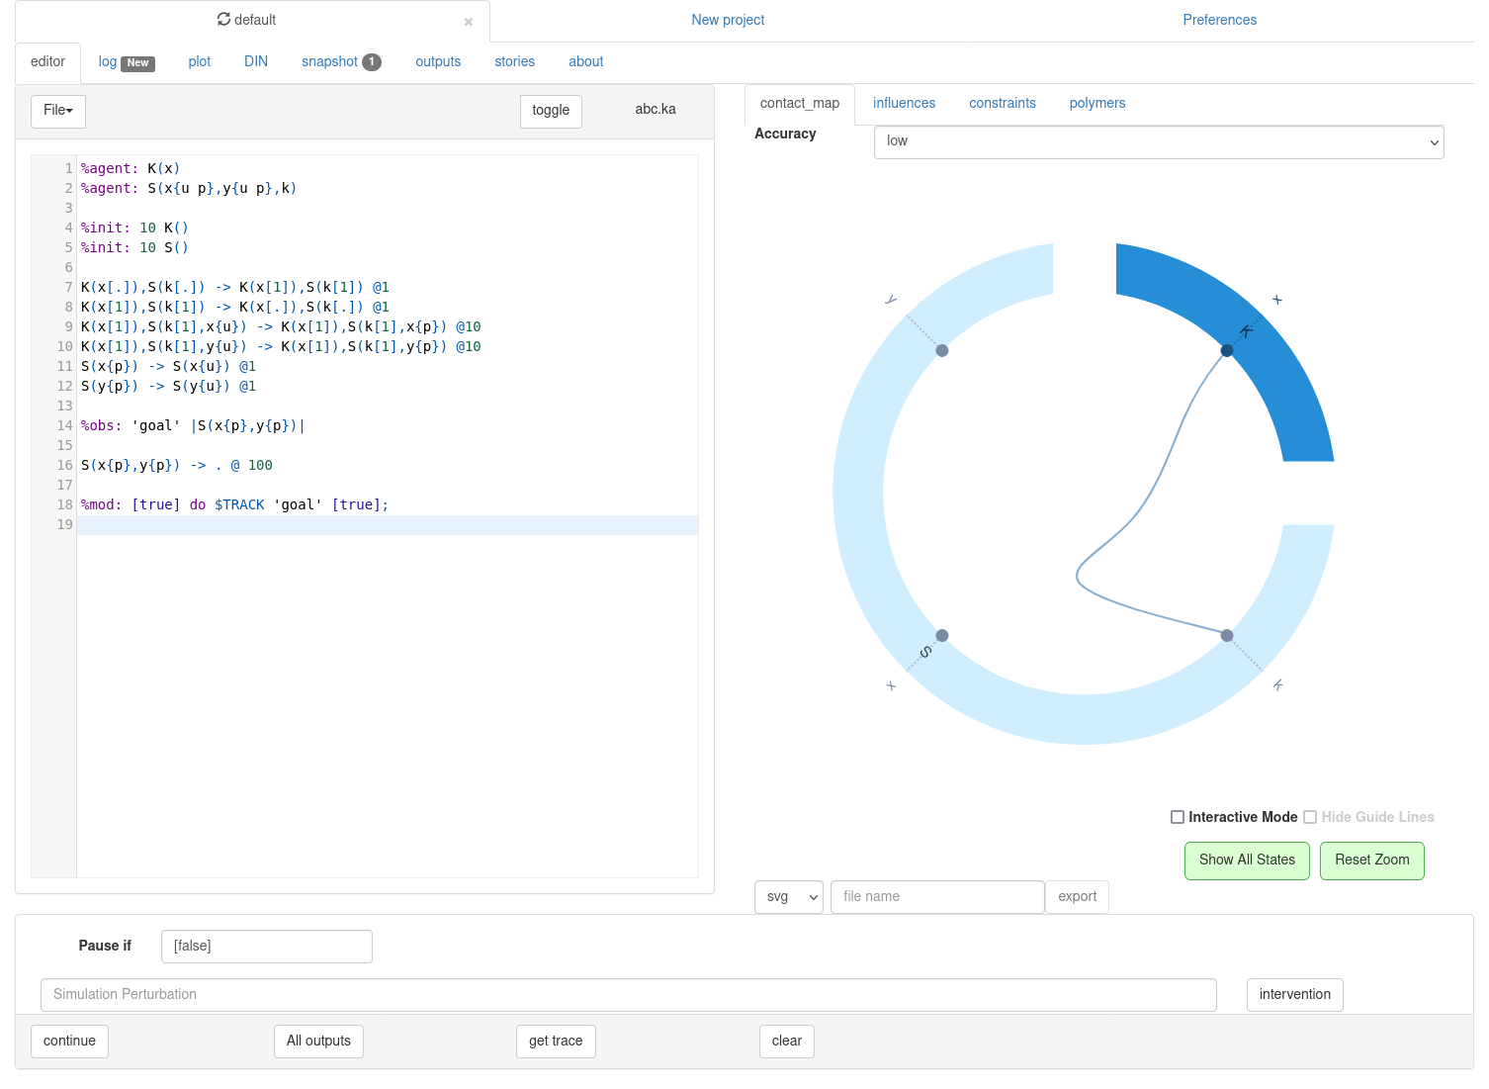The image size is (1489, 1089).
Task: Enable Interactive Mode checkbox
Action: 1178,817
